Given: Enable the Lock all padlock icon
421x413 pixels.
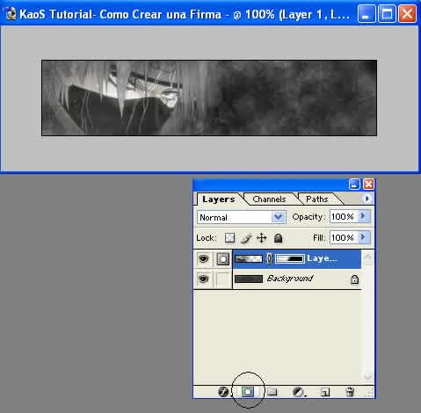Looking at the screenshot, I should tap(278, 238).
